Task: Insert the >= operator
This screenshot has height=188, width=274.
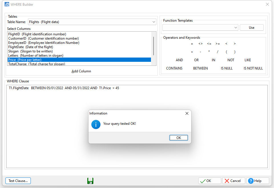Action: [217, 44]
